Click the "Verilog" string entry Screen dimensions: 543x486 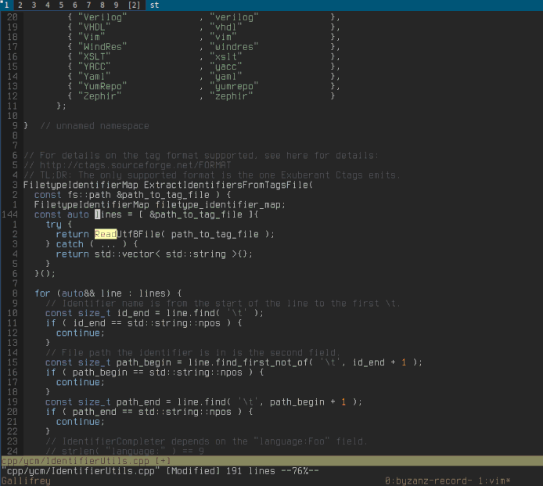[x=102, y=17]
